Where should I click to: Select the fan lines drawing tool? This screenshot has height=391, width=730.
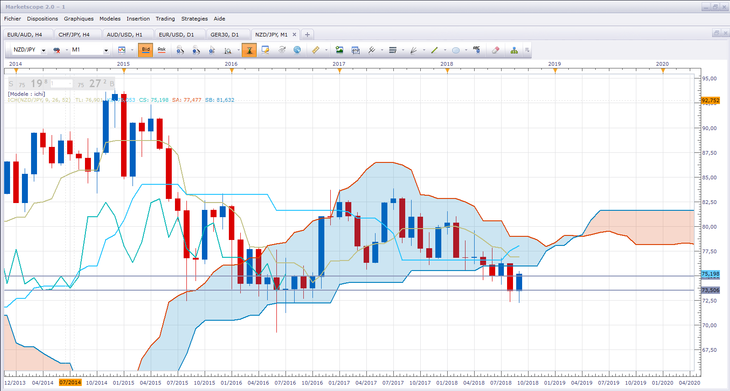click(x=414, y=50)
